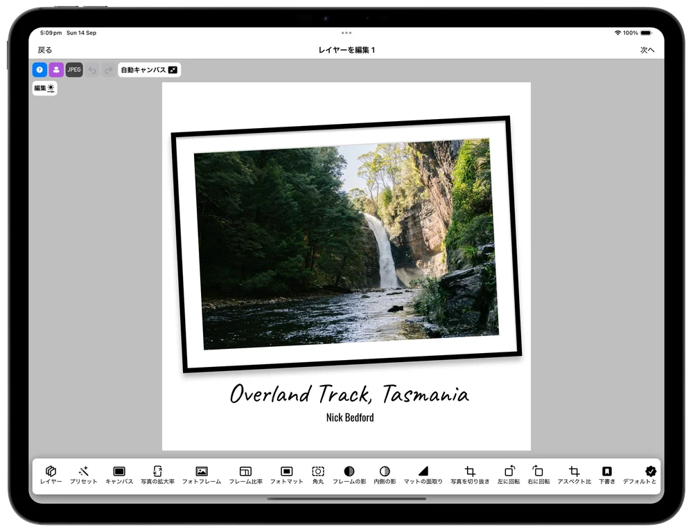Click the undo arrow button
Screen dimensions: 693x531
(x=92, y=70)
